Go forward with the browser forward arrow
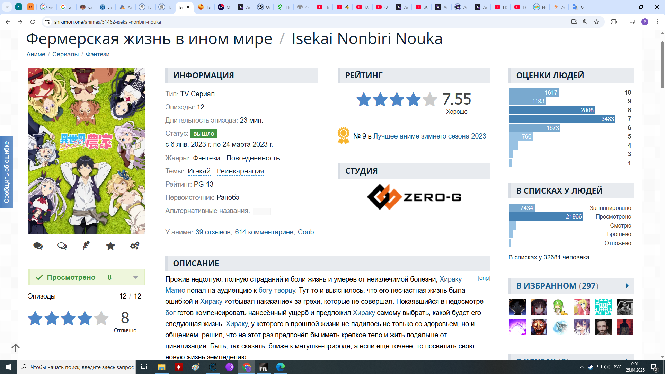 [20, 22]
